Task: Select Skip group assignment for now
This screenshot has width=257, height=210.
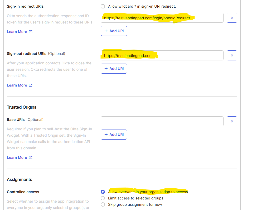Action: (x=103, y=204)
